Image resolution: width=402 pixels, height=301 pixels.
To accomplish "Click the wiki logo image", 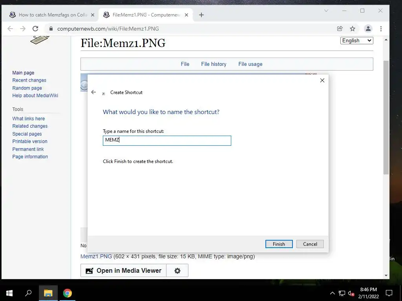I will tap(40, 40).
